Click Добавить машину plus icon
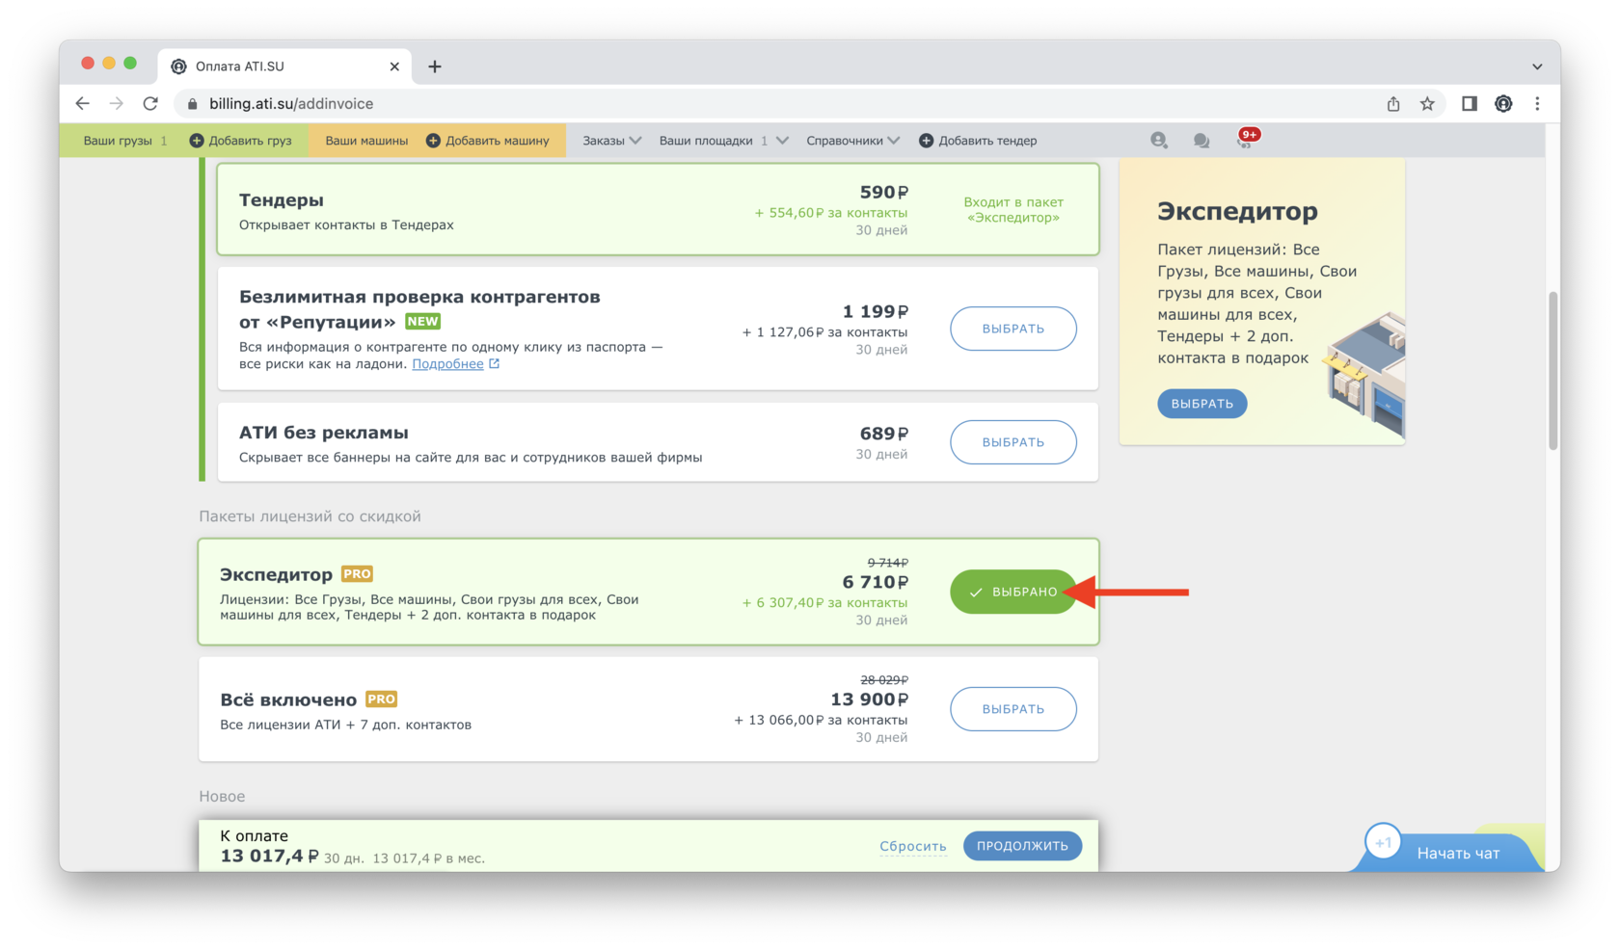The height and width of the screenshot is (950, 1620). (433, 141)
